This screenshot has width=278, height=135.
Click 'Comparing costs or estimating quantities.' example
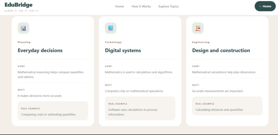(49, 114)
